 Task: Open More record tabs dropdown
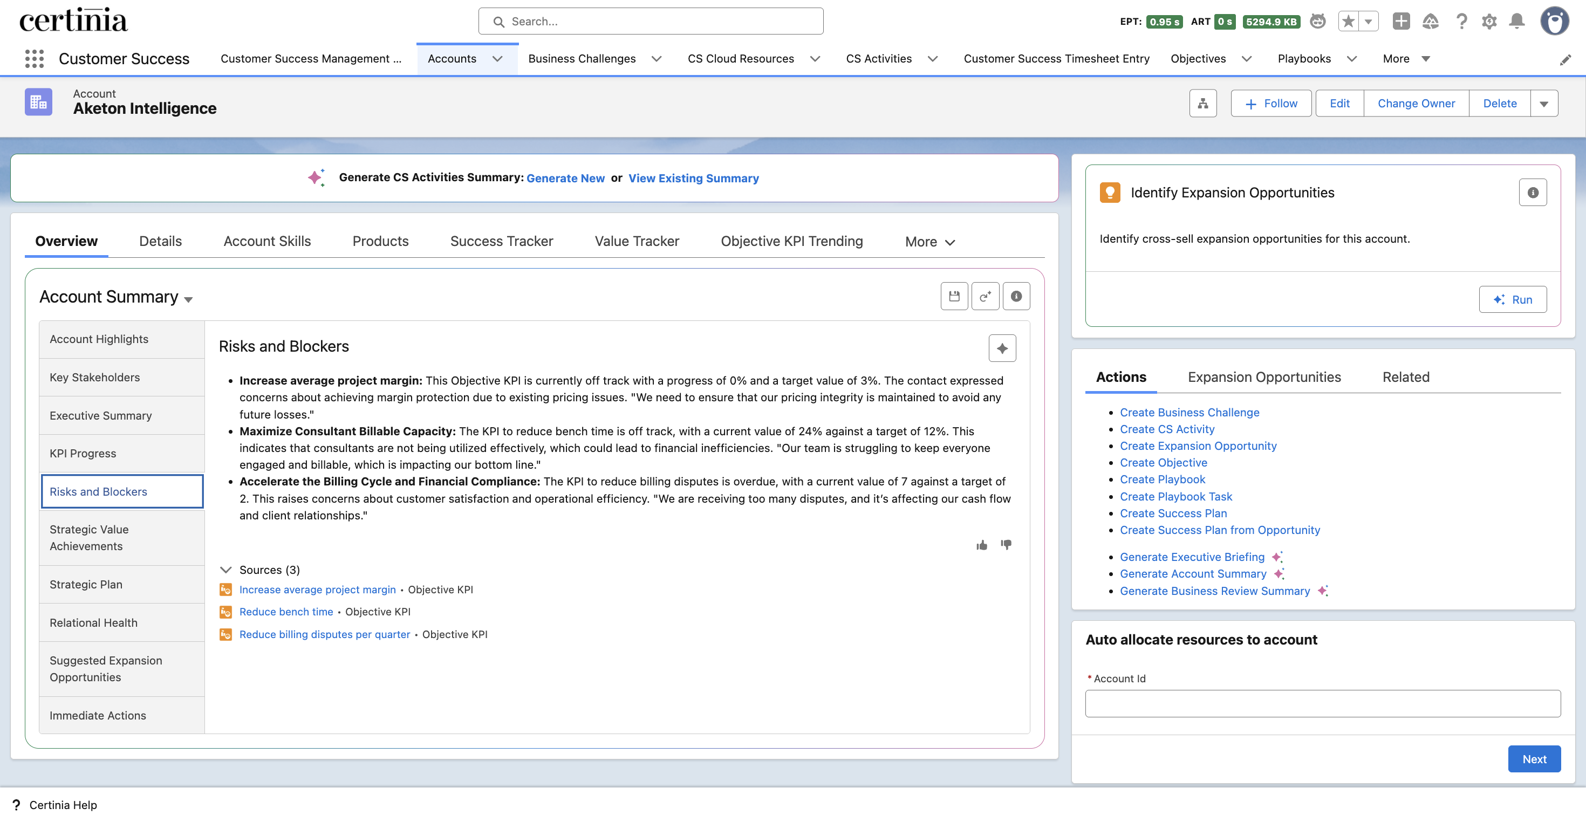click(x=931, y=242)
